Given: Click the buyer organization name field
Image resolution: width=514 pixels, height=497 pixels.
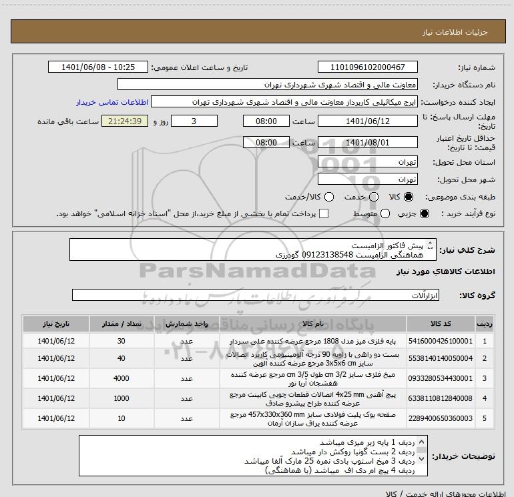Looking at the screenshot, I should pyautogui.click(x=268, y=84).
